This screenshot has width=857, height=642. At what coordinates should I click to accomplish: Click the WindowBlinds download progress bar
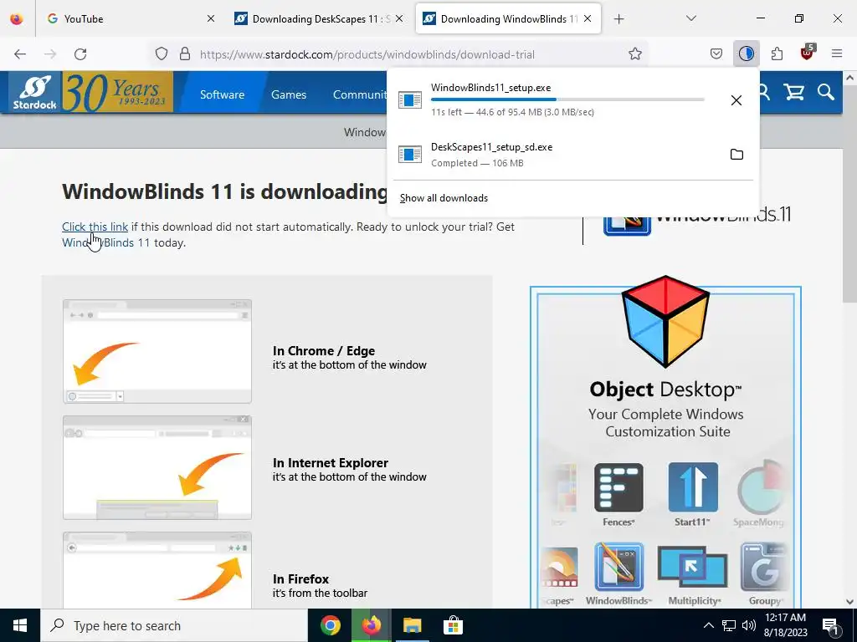[567, 99]
